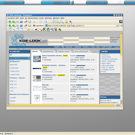Click the W3 HTML validator icon
This screenshot has height=135, width=135.
(52, 29)
